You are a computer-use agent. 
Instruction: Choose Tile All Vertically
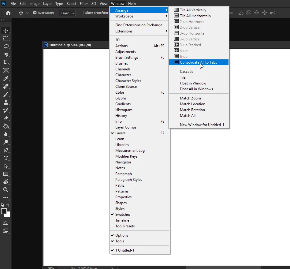coord(199,10)
